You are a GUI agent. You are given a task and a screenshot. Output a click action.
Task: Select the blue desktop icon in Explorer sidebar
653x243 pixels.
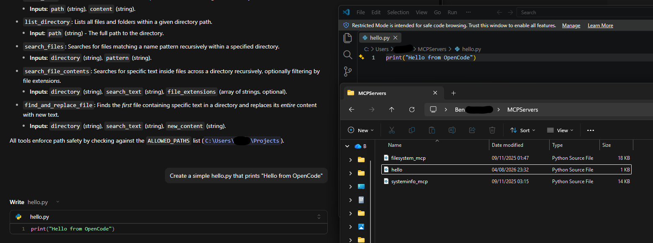361,187
